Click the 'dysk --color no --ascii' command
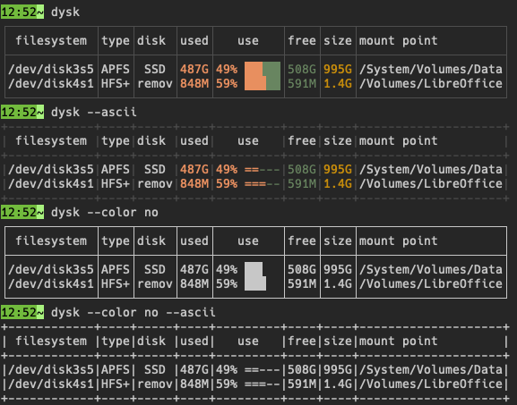The image size is (517, 405). 134,312
